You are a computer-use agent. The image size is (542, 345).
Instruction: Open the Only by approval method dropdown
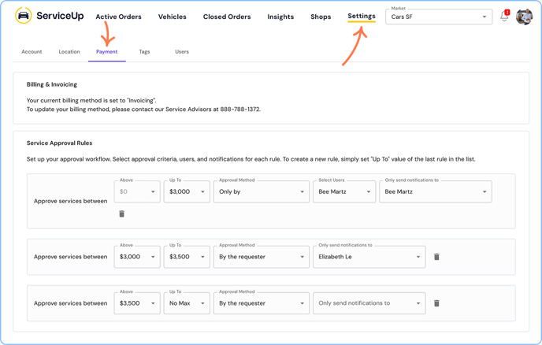(261, 191)
